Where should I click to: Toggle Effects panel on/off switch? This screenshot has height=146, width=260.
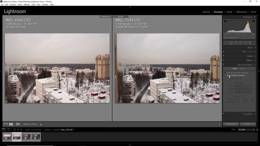(223, 60)
